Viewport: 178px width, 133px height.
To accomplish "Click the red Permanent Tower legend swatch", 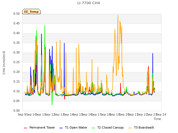I will coord(25,128).
